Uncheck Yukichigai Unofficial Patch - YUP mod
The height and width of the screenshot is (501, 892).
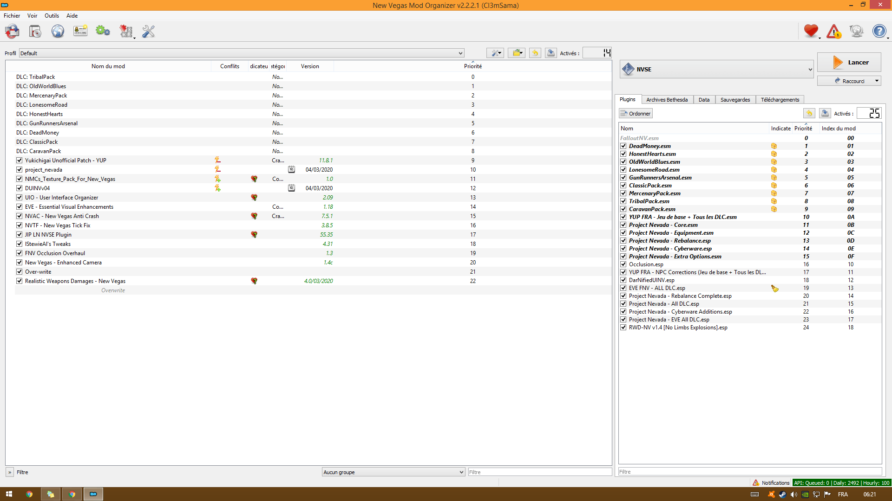point(19,160)
